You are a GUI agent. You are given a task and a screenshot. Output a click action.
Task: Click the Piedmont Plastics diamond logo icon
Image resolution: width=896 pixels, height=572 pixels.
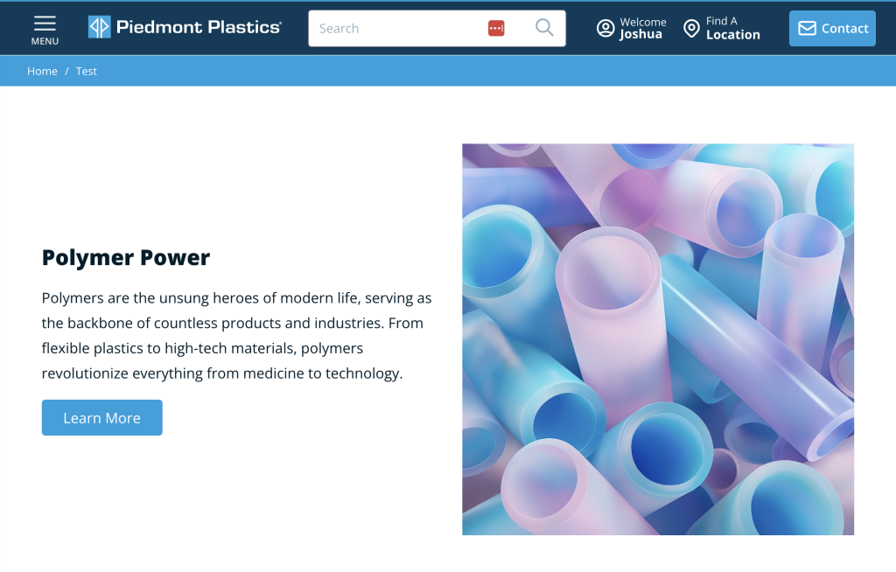pyautogui.click(x=99, y=27)
